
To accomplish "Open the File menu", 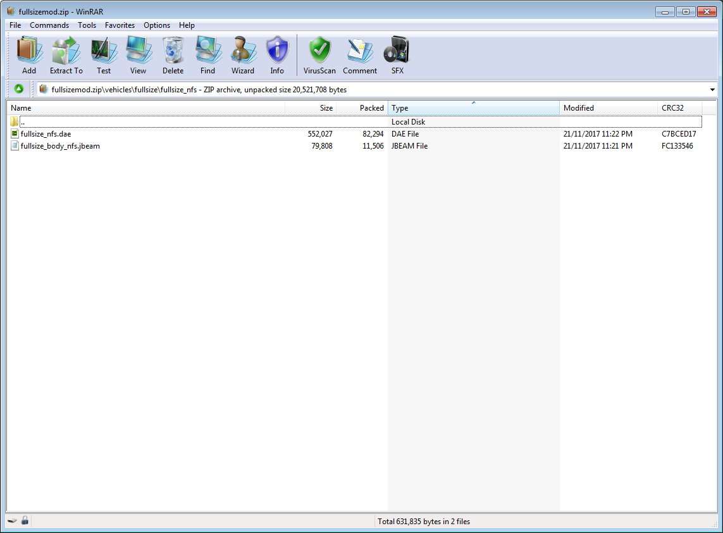I will coord(15,25).
